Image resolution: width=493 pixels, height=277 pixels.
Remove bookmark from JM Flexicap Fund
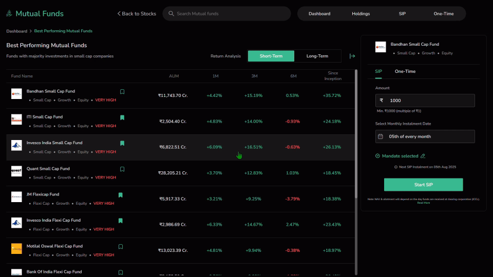point(120,195)
